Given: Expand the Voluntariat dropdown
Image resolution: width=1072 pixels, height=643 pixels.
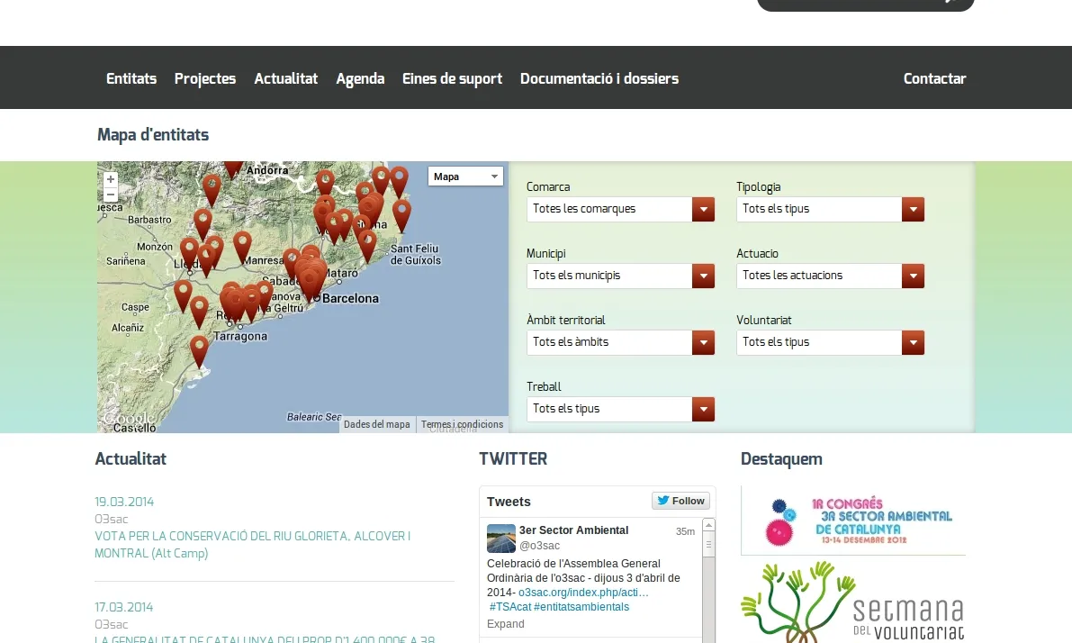Looking at the screenshot, I should click(x=830, y=342).
